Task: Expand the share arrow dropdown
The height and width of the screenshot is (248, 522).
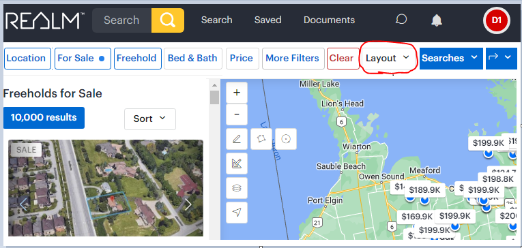Action: (x=502, y=59)
